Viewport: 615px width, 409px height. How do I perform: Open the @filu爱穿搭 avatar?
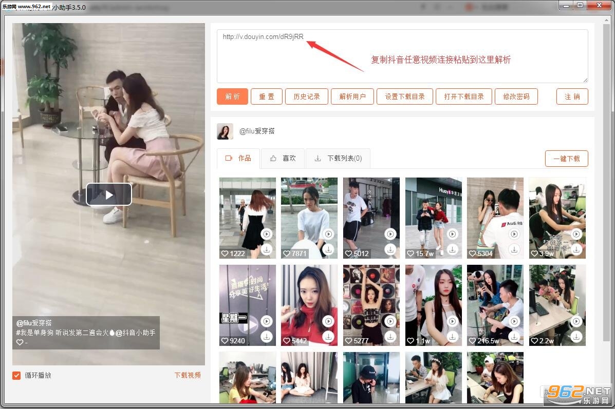click(x=225, y=131)
